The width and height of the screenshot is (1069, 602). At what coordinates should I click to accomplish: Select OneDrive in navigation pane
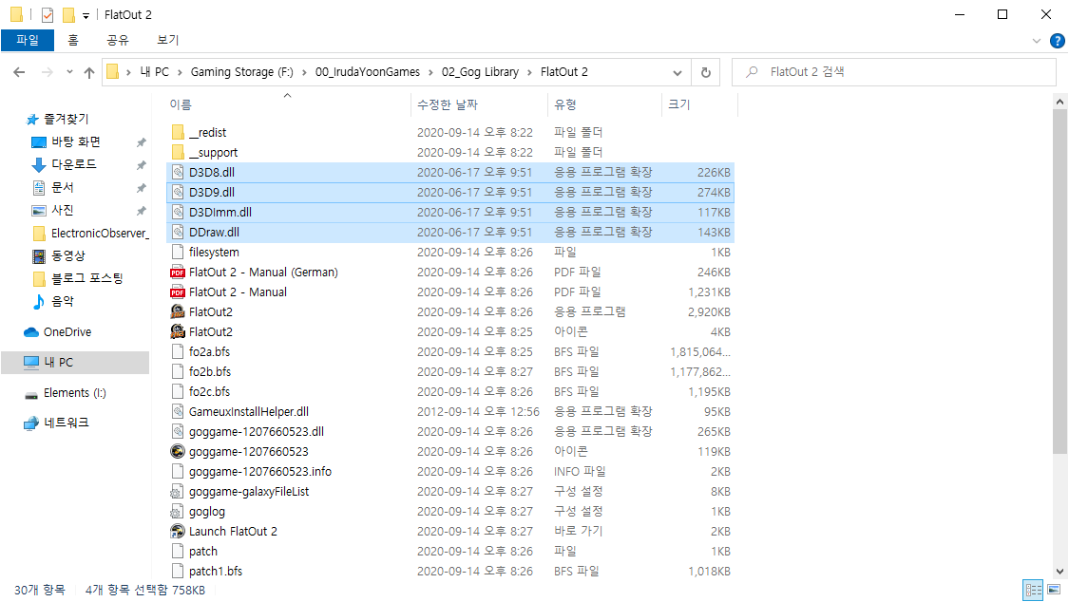pos(67,332)
